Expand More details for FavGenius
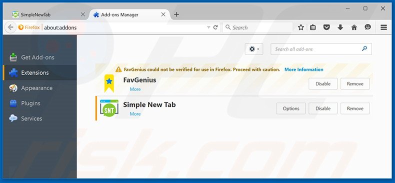Image resolution: width=395 pixels, height=183 pixels. click(x=135, y=89)
